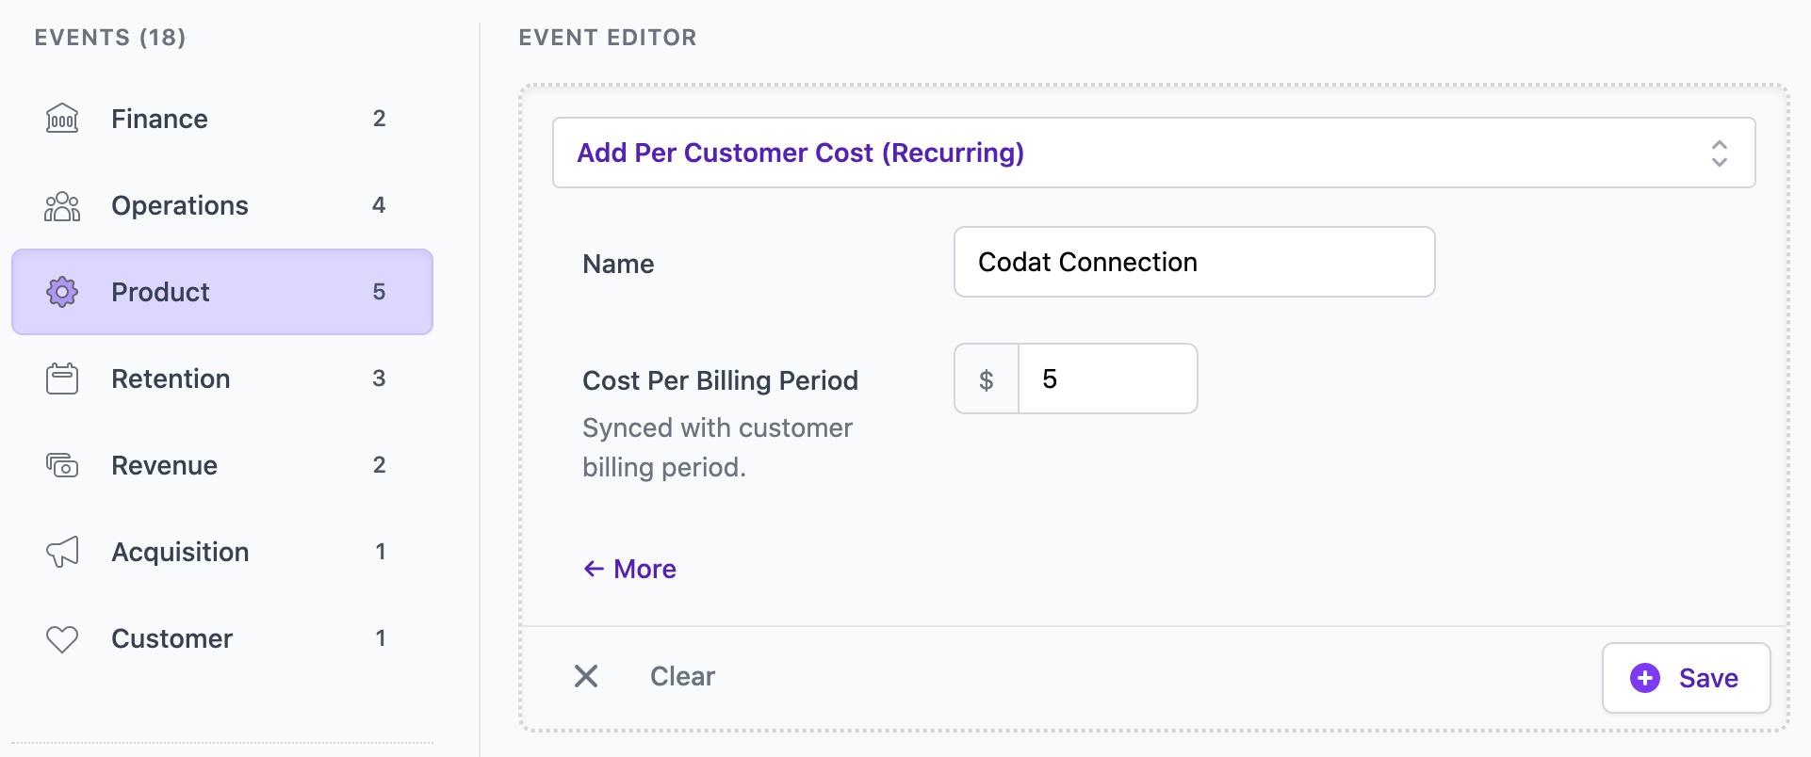Select the Revenue events category
The height and width of the screenshot is (757, 1811).
[x=222, y=465]
